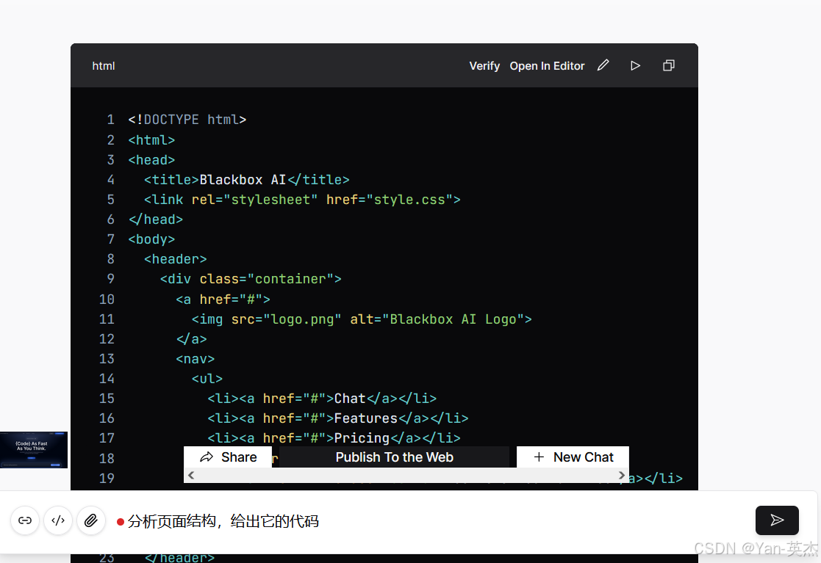
Task: Click the img logo.png code line
Action: click(362, 319)
